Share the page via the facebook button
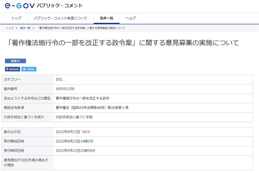The height and width of the screenshot is (173, 259). click(12, 69)
